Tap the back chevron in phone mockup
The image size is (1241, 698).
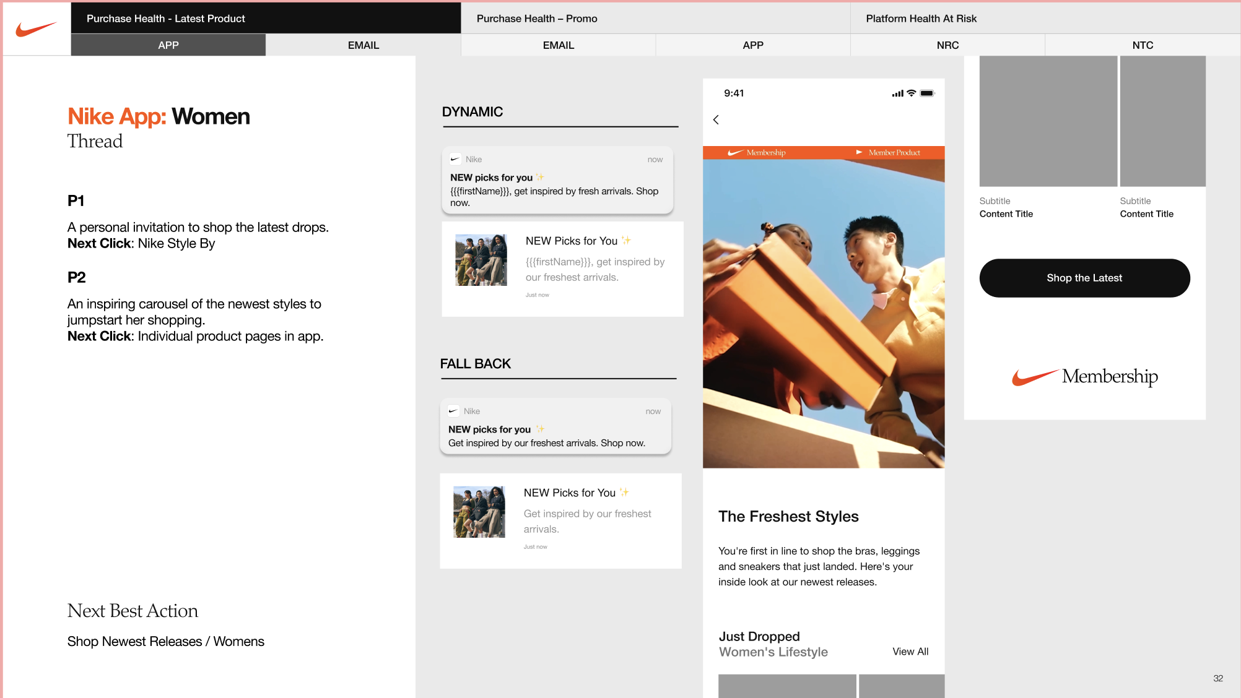coord(716,120)
